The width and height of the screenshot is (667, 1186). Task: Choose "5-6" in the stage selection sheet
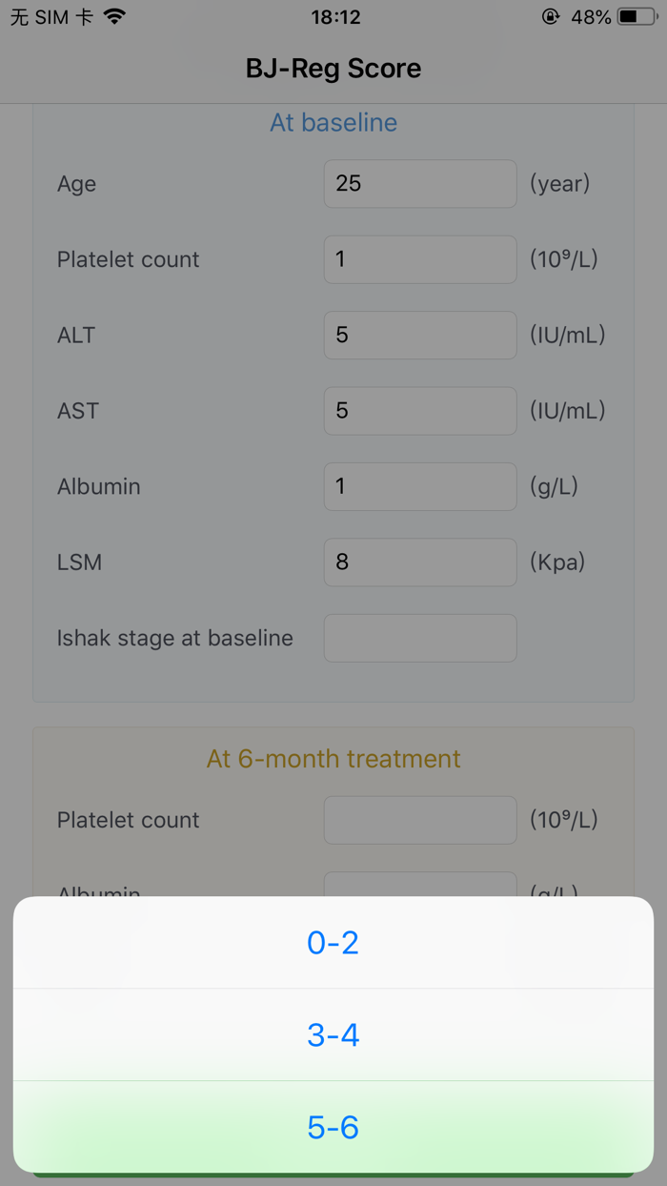[x=333, y=1127]
